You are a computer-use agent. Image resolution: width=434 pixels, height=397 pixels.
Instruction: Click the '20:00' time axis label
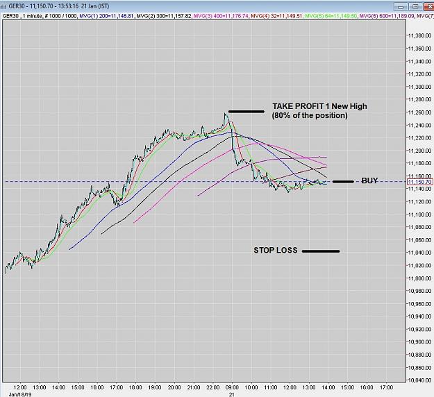point(174,387)
